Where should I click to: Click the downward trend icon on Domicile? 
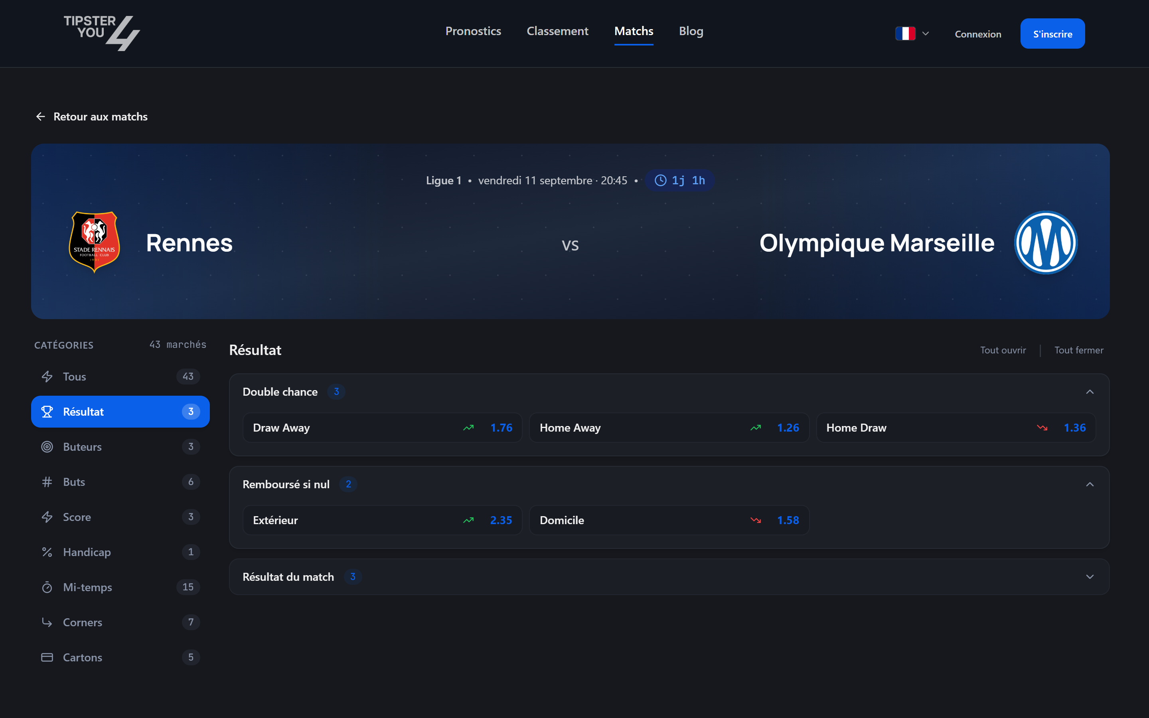pyautogui.click(x=755, y=521)
